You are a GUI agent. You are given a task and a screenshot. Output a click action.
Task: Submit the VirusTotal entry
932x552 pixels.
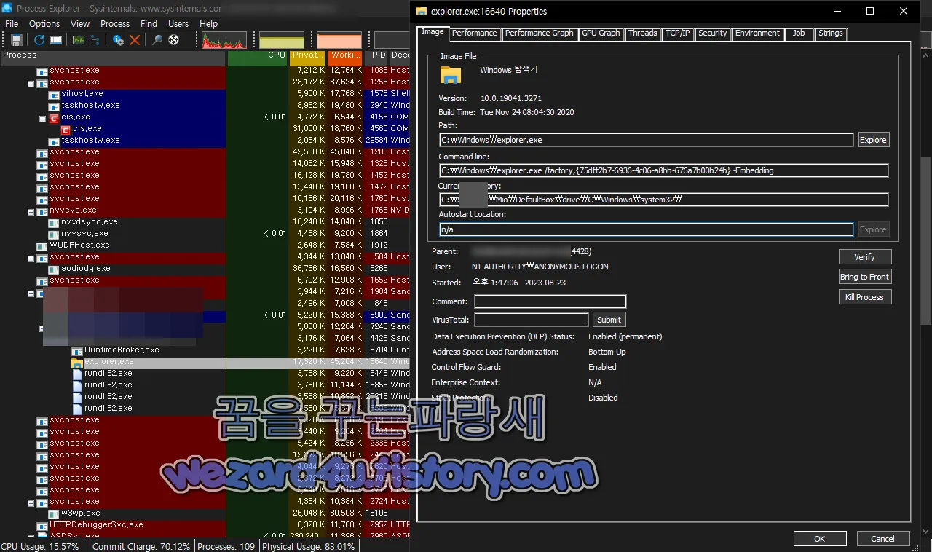[609, 319]
